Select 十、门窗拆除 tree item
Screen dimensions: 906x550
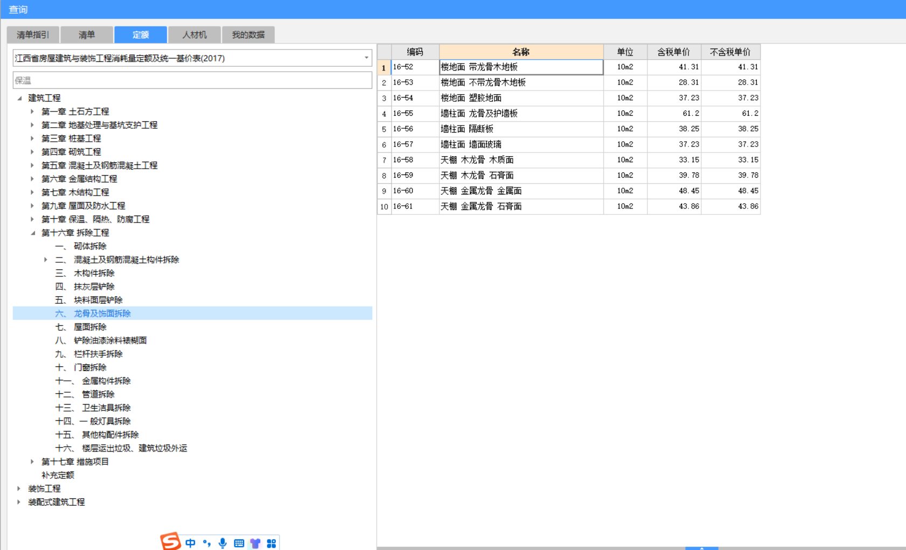click(81, 367)
